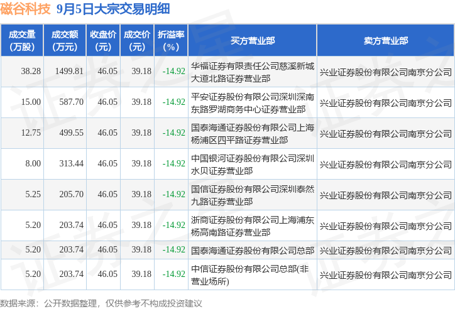Select the 成交额(万元) column header
The image size is (455, 309).
(x=65, y=41)
